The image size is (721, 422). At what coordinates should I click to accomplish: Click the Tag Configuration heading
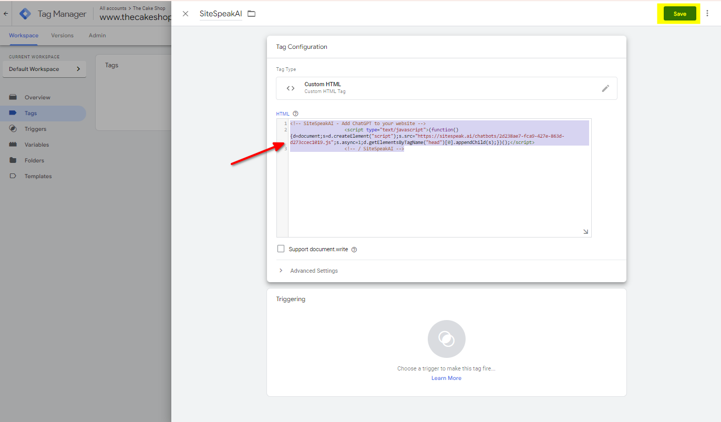pyautogui.click(x=302, y=47)
